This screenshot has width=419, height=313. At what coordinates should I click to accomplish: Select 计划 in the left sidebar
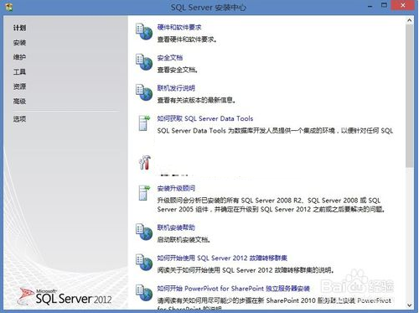[19, 28]
